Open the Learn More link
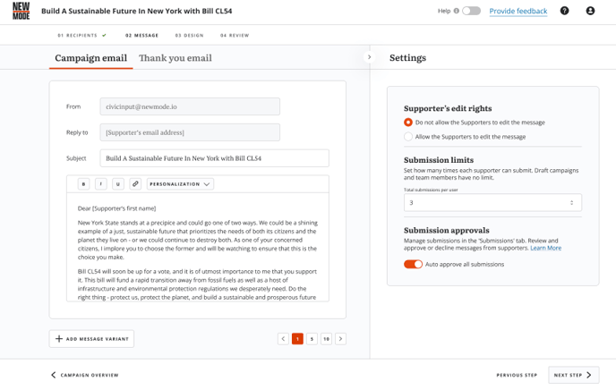 click(545, 248)
